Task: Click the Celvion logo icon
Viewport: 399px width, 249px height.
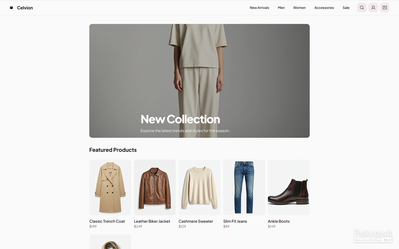Action: click(x=11, y=8)
